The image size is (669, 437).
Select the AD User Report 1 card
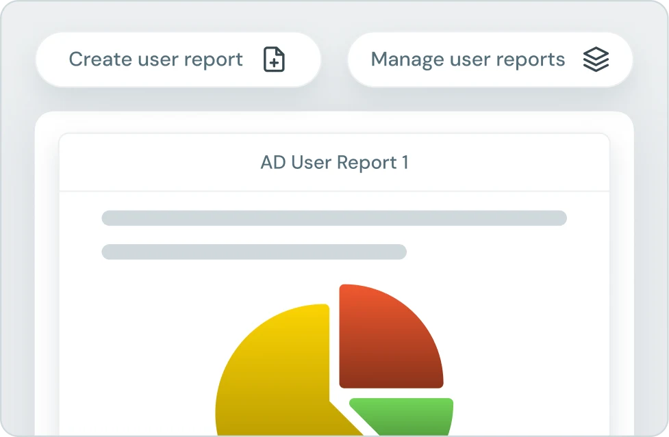pyautogui.click(x=334, y=287)
